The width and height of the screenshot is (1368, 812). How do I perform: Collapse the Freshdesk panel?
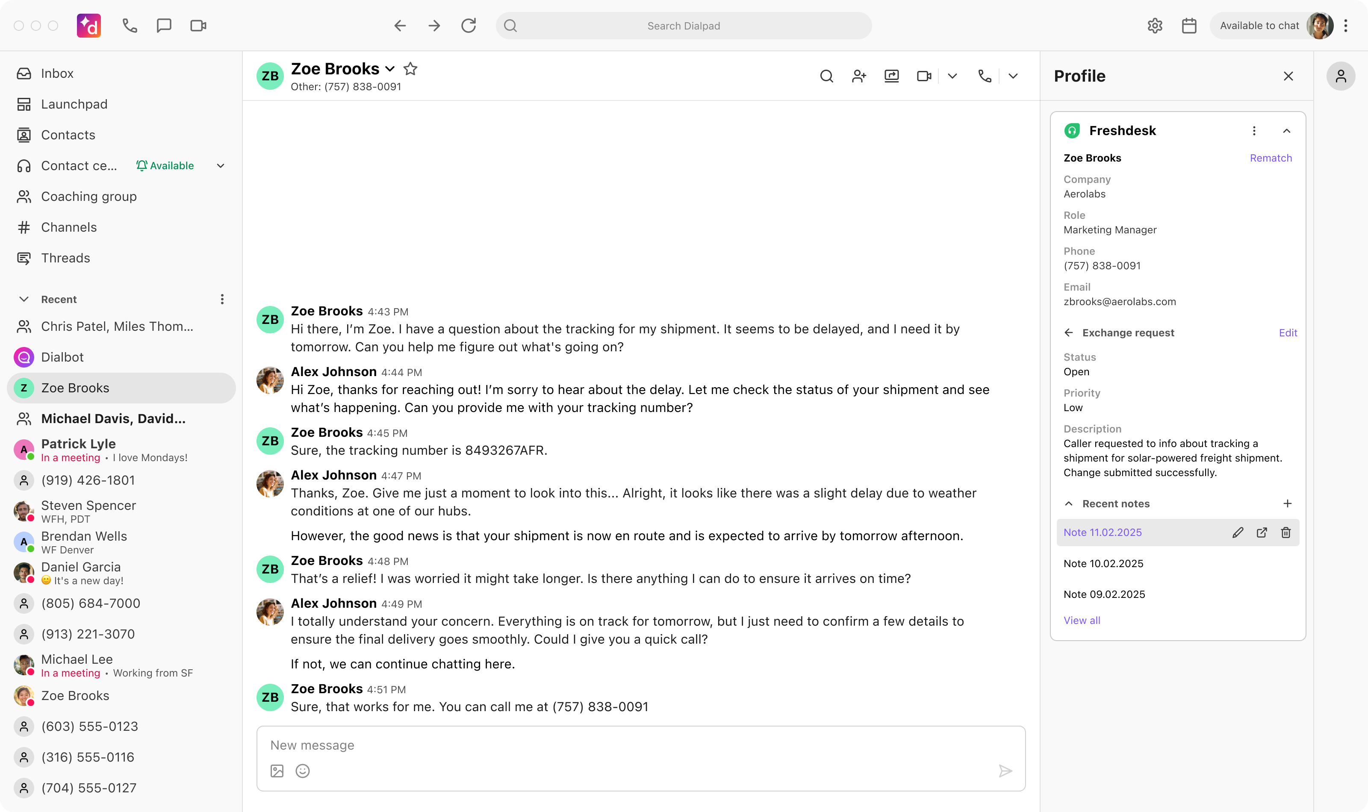pyautogui.click(x=1287, y=130)
